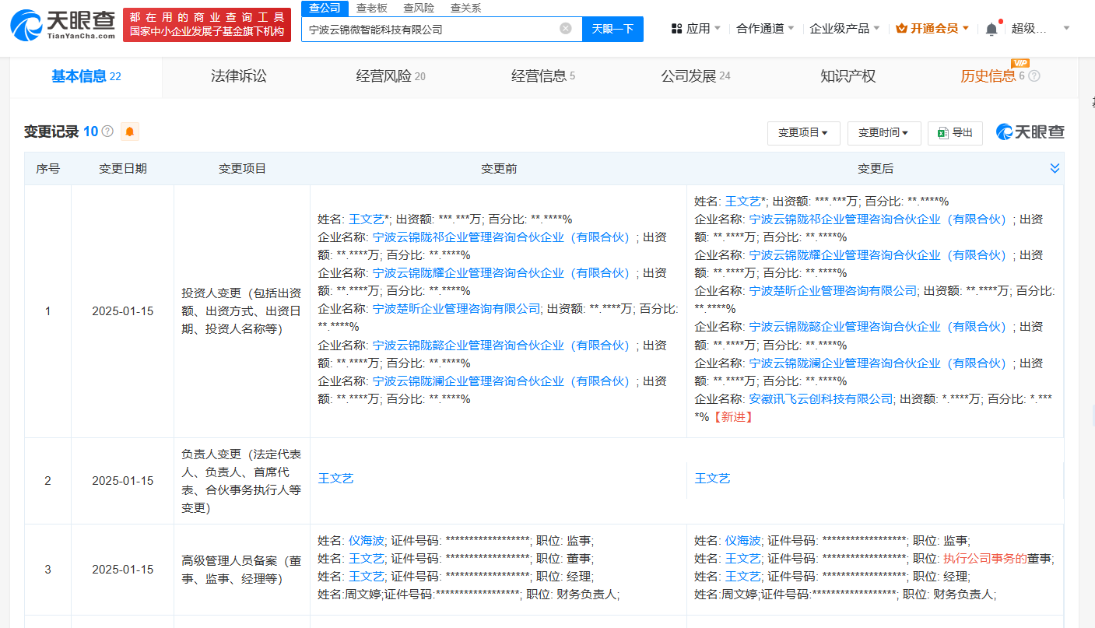Open the 公司发展 tab
Image resolution: width=1095 pixels, height=628 pixels.
tap(696, 76)
